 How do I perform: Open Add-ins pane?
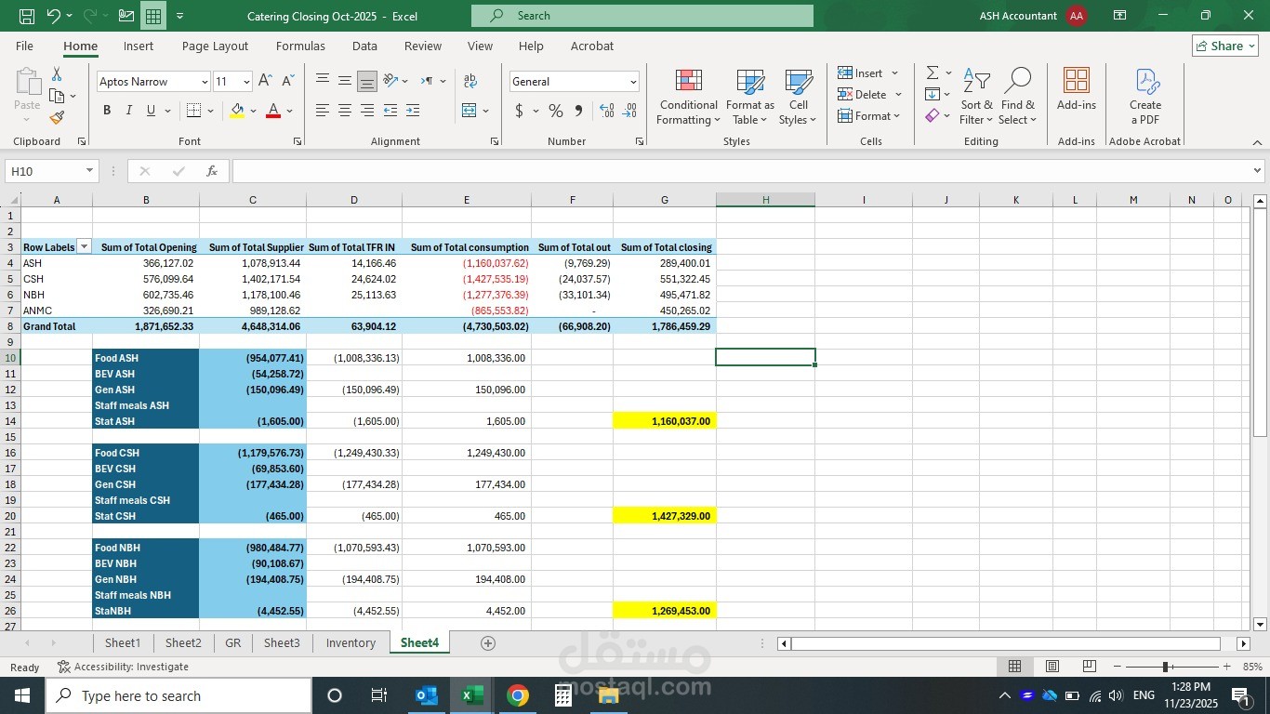tap(1077, 90)
